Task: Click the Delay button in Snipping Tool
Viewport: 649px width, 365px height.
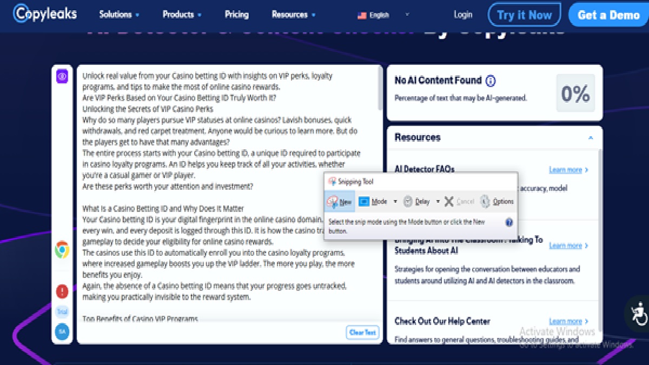Action: pyautogui.click(x=416, y=202)
